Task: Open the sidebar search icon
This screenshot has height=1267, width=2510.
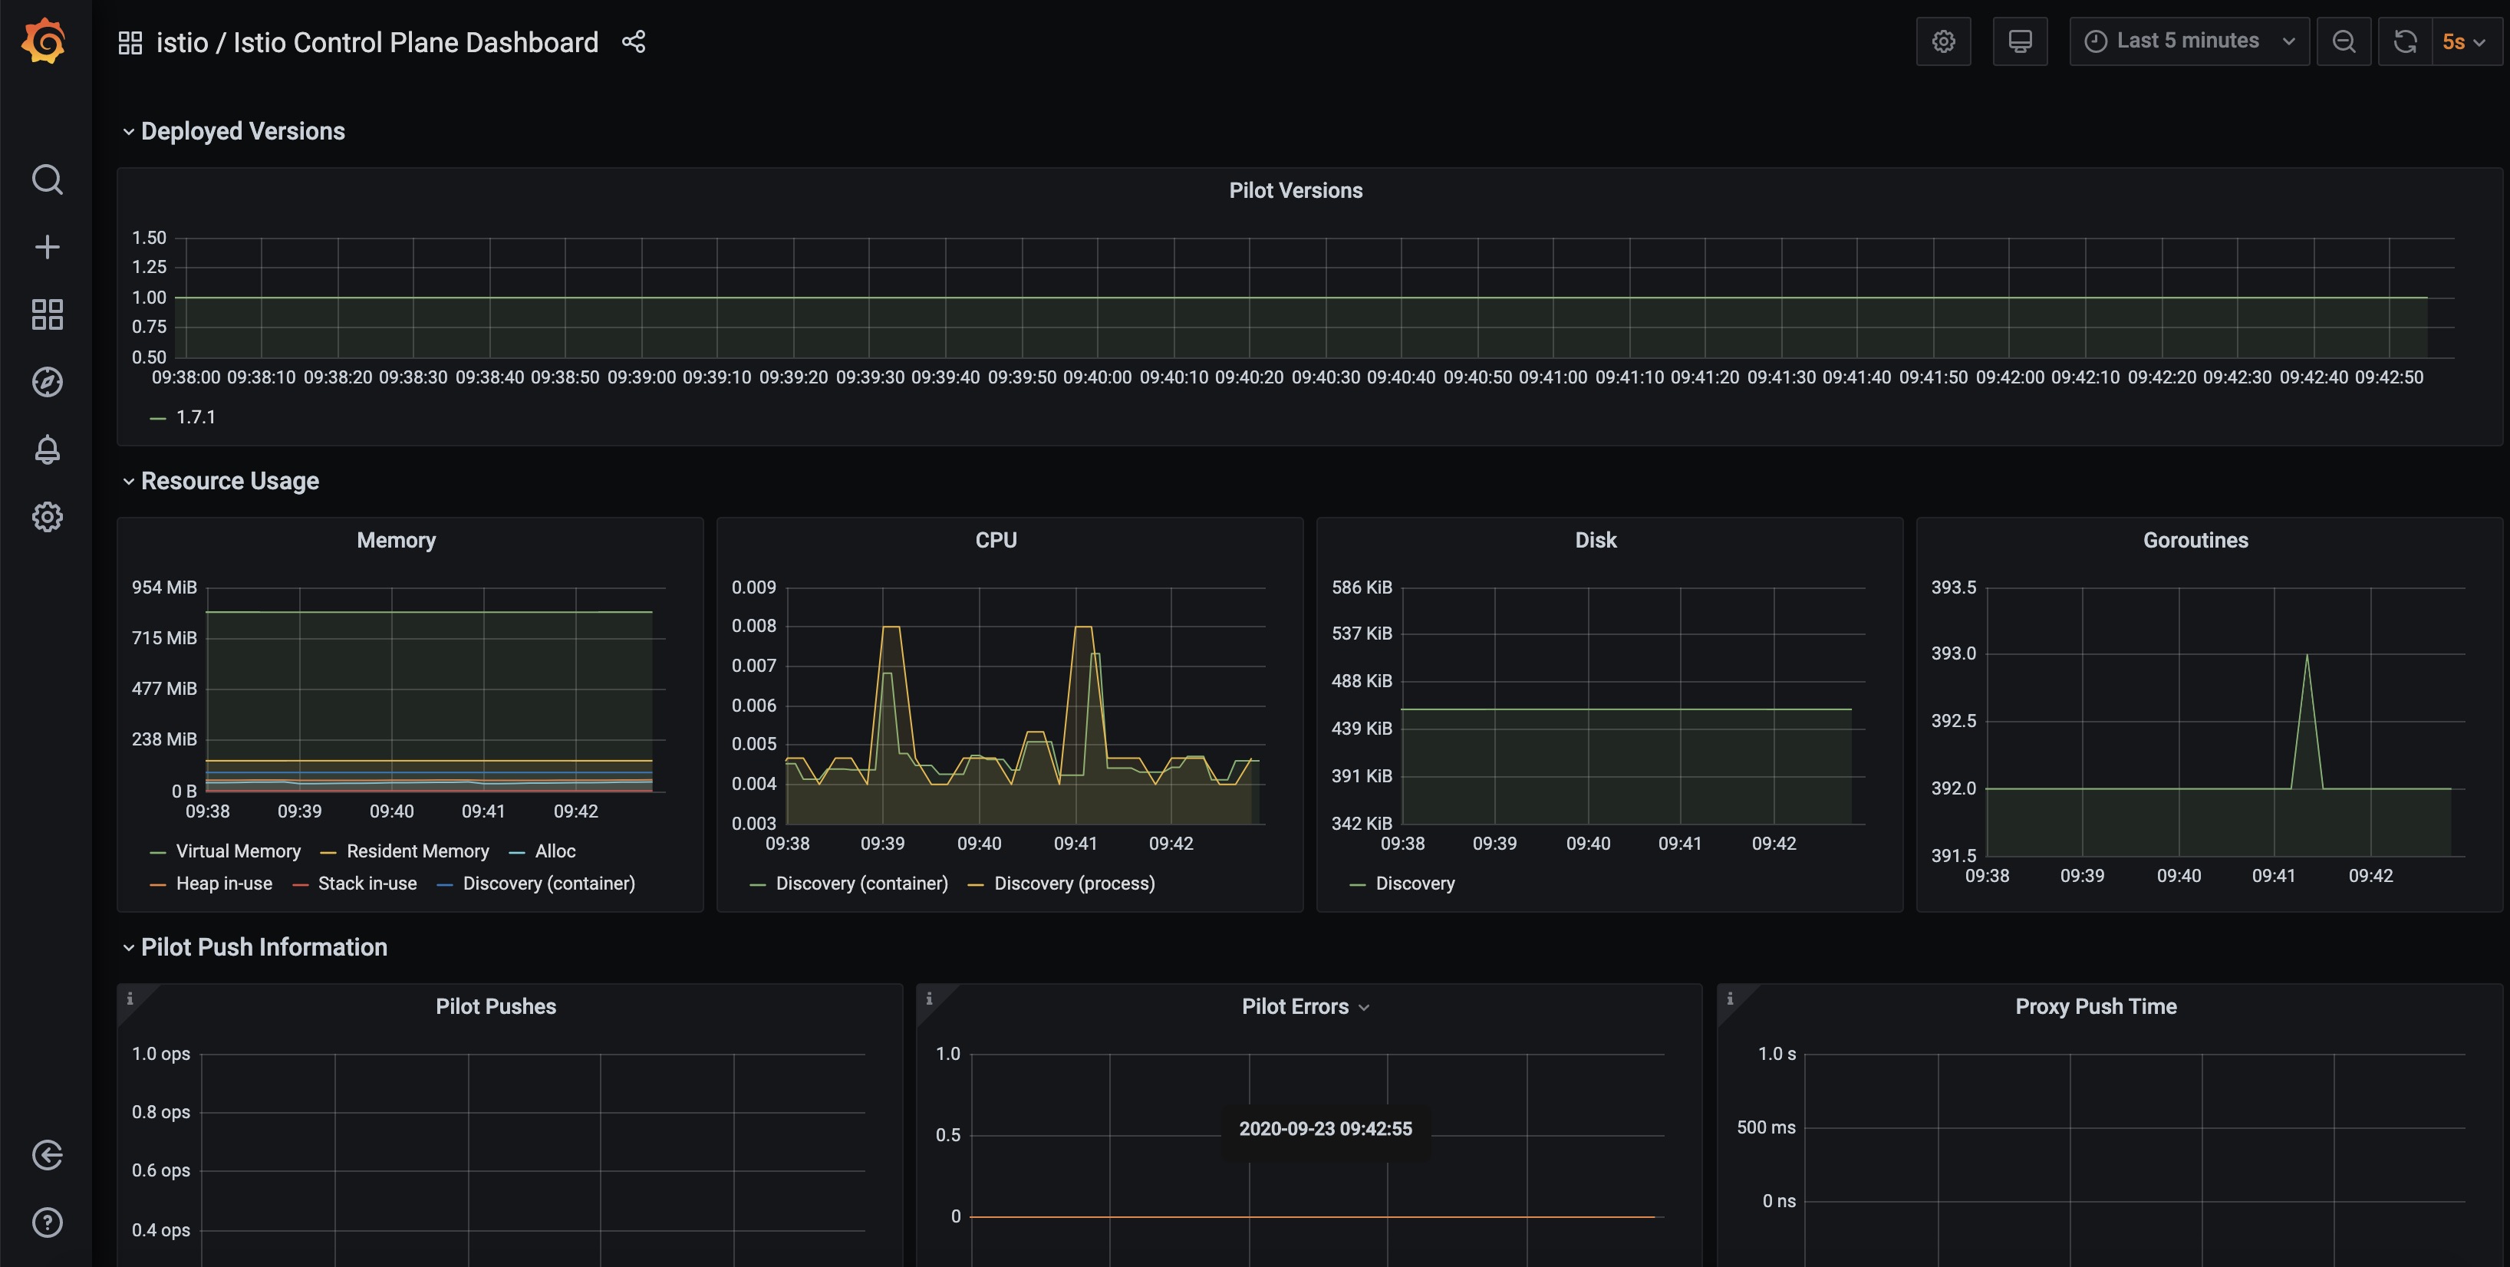Action: coord(47,180)
